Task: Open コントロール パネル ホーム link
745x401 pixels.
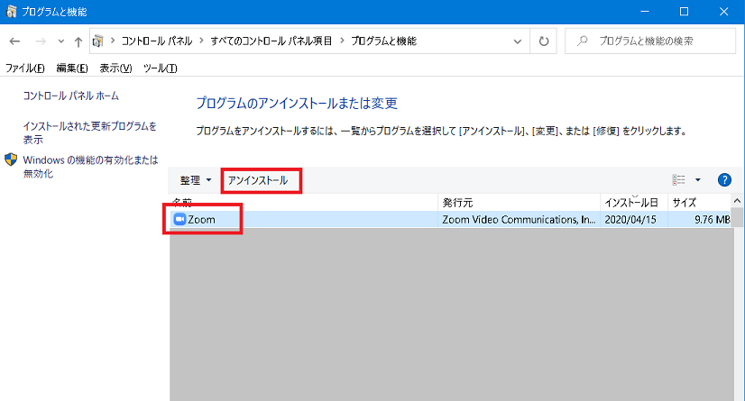Action: pyautogui.click(x=70, y=96)
